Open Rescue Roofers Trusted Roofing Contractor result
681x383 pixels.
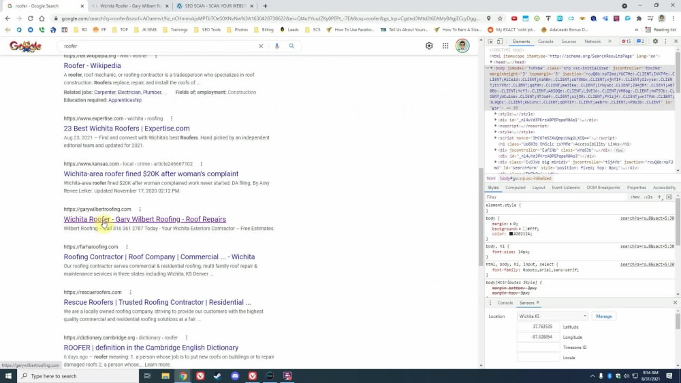[x=157, y=302]
